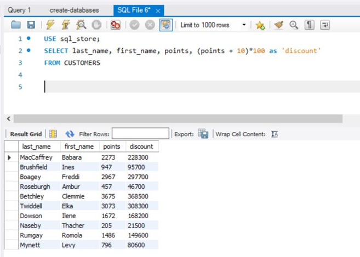Toggle the auto-commit mode icon
The height and width of the screenshot is (257, 360).
[166, 25]
